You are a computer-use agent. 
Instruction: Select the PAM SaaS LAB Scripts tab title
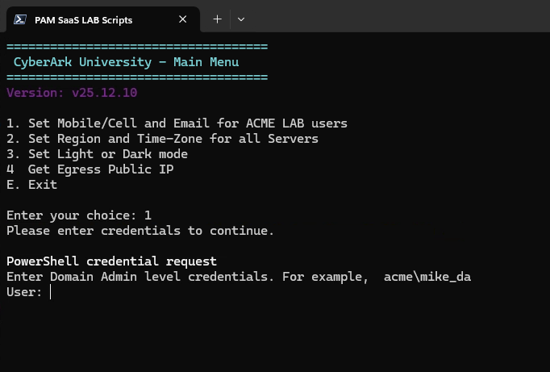coord(84,19)
